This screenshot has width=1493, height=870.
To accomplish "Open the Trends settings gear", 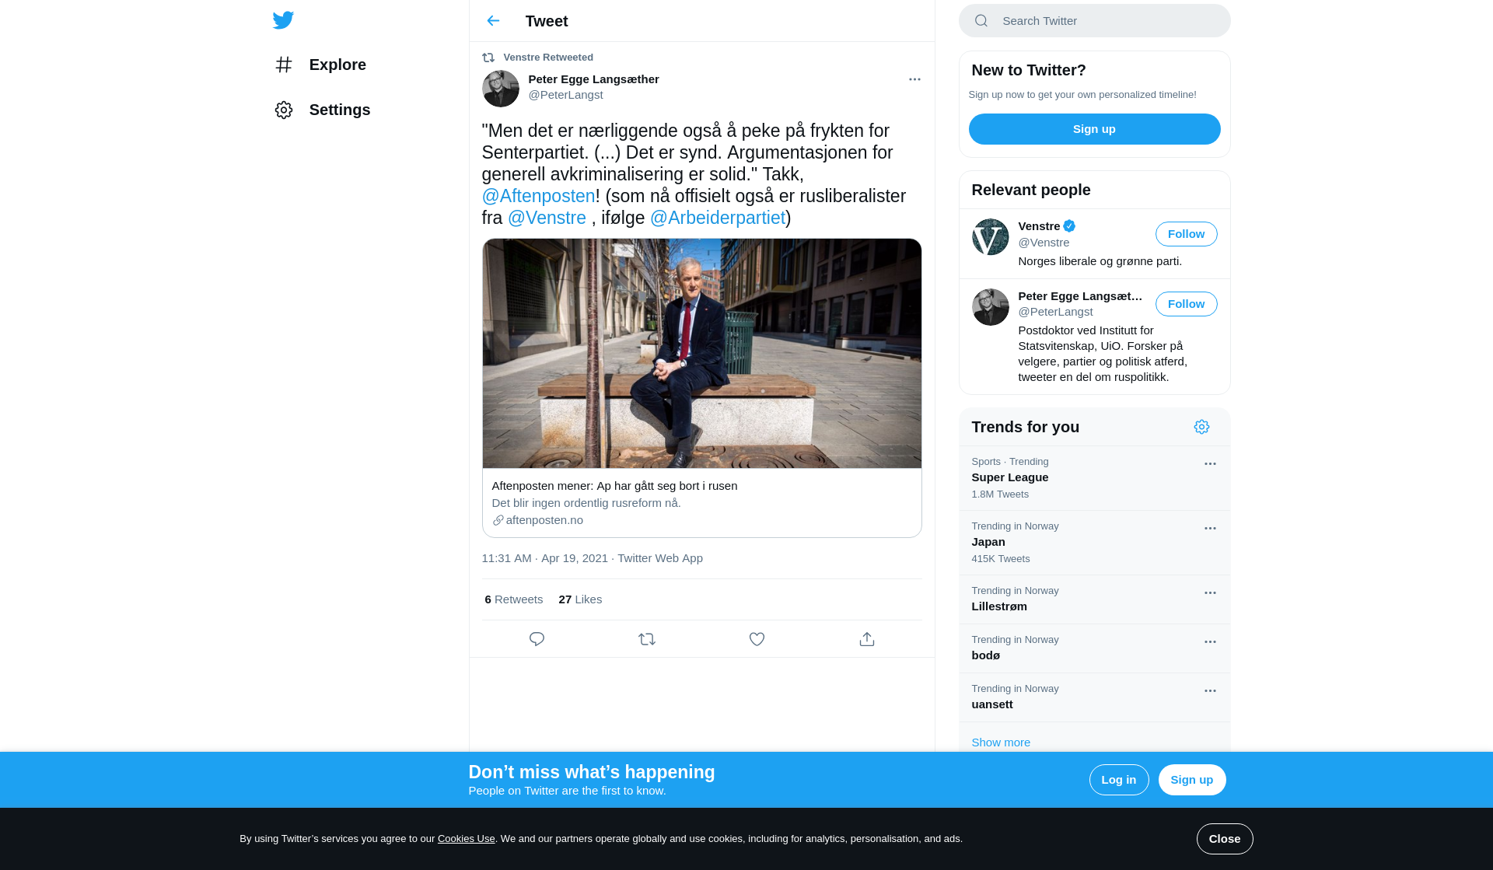I will pos(1201,427).
